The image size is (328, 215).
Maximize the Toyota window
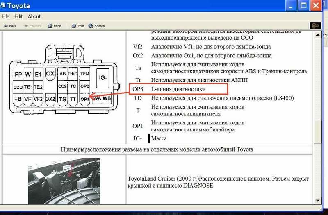pos(303,6)
